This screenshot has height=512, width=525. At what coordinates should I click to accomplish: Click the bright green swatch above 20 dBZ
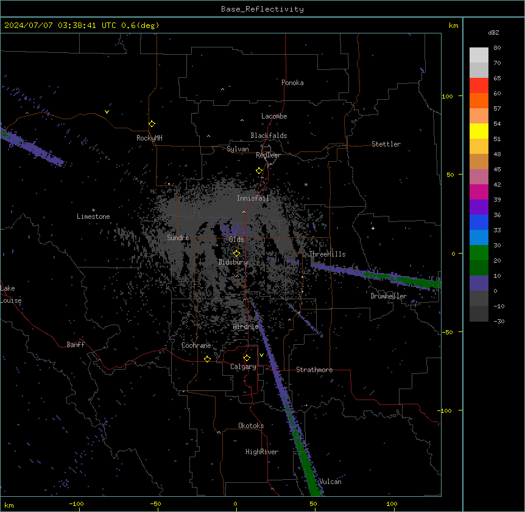tap(479, 253)
